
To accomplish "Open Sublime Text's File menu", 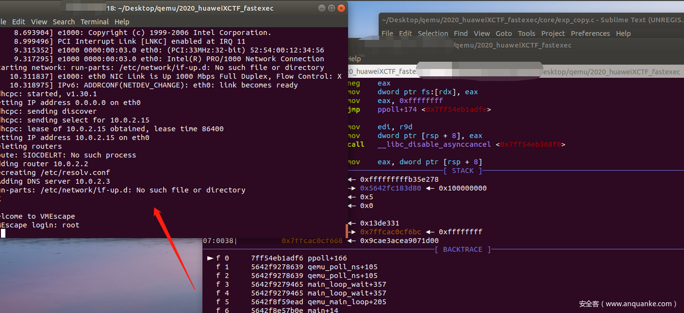I will point(387,34).
